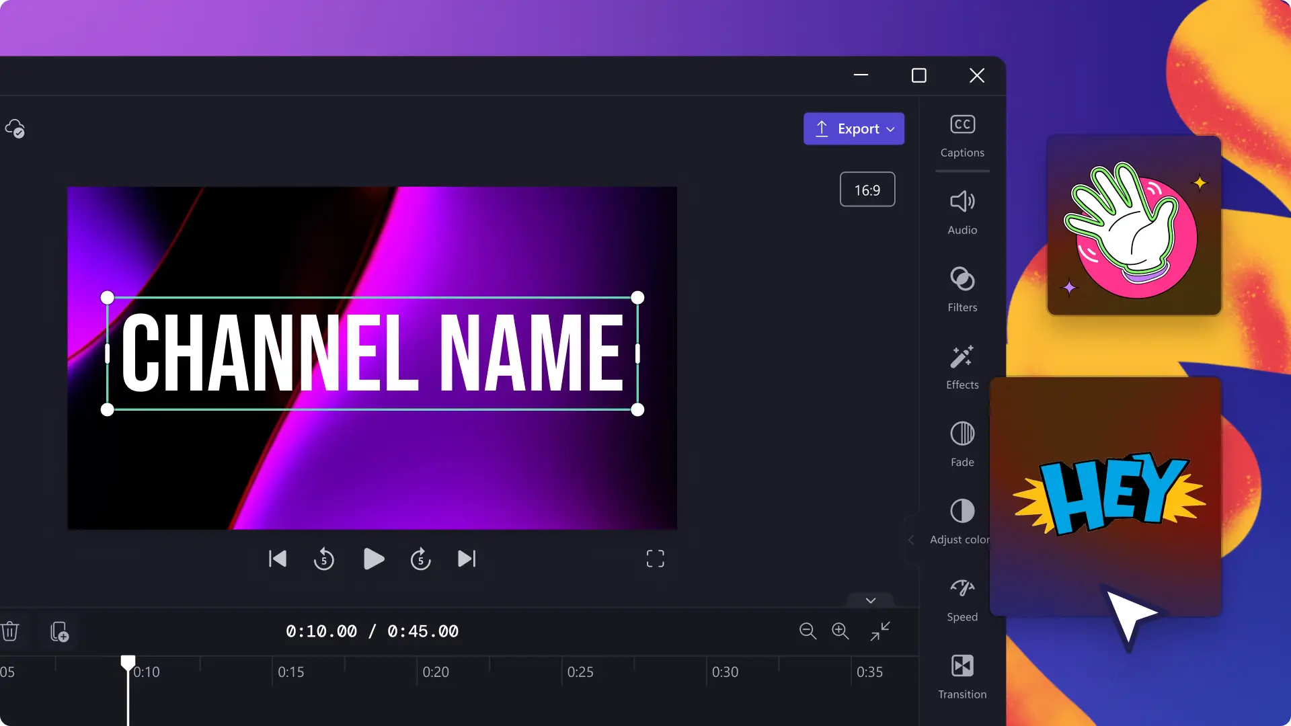1291x726 pixels.
Task: Adjust Audio settings
Action: pyautogui.click(x=962, y=211)
